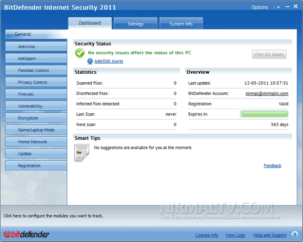
Task: Open the Help and Support link
Action: click(270, 235)
